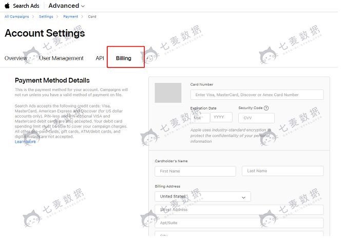Screen dimensions: 346x241
Task: Click the Card breadcrumb text
Action: pos(92,16)
